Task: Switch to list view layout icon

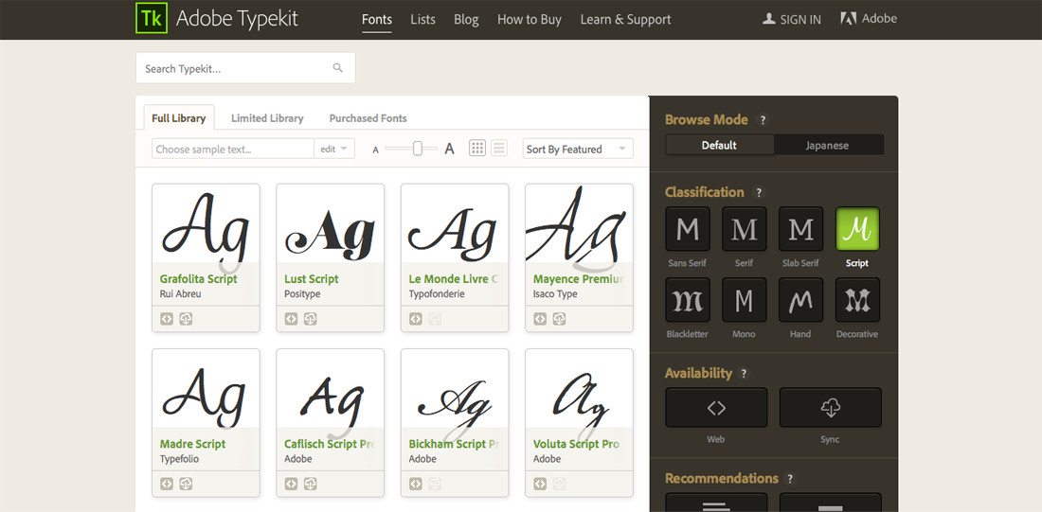Action: coord(499,148)
